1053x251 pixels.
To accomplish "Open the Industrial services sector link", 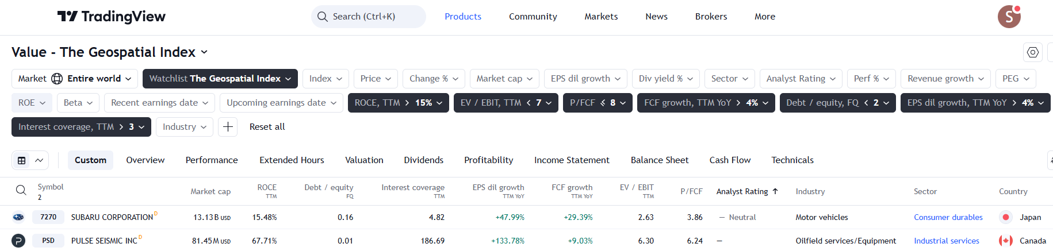I will pyautogui.click(x=947, y=241).
